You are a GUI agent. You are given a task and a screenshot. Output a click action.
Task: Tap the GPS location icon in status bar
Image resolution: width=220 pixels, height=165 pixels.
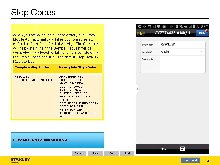(144, 26)
